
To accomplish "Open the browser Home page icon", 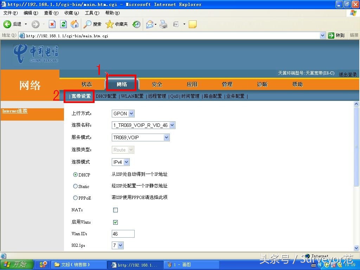I will 74,24.
